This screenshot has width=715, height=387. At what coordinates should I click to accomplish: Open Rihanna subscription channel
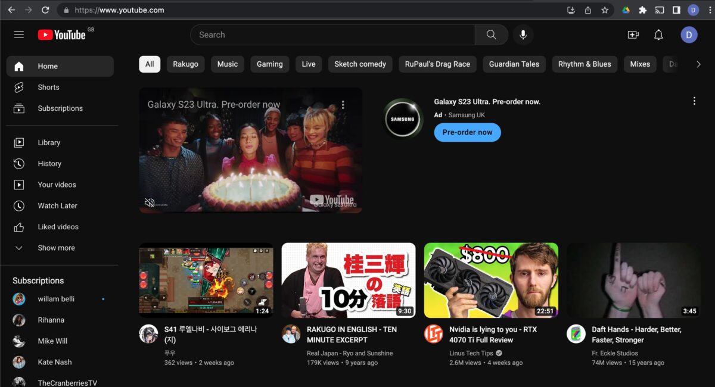point(60,320)
